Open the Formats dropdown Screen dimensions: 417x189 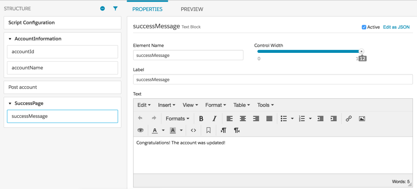178,119
